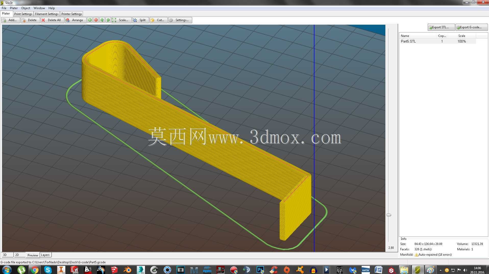This screenshot has width=489, height=274.
Task: Launch SketchUp from the taskbar
Action: tap(114, 270)
